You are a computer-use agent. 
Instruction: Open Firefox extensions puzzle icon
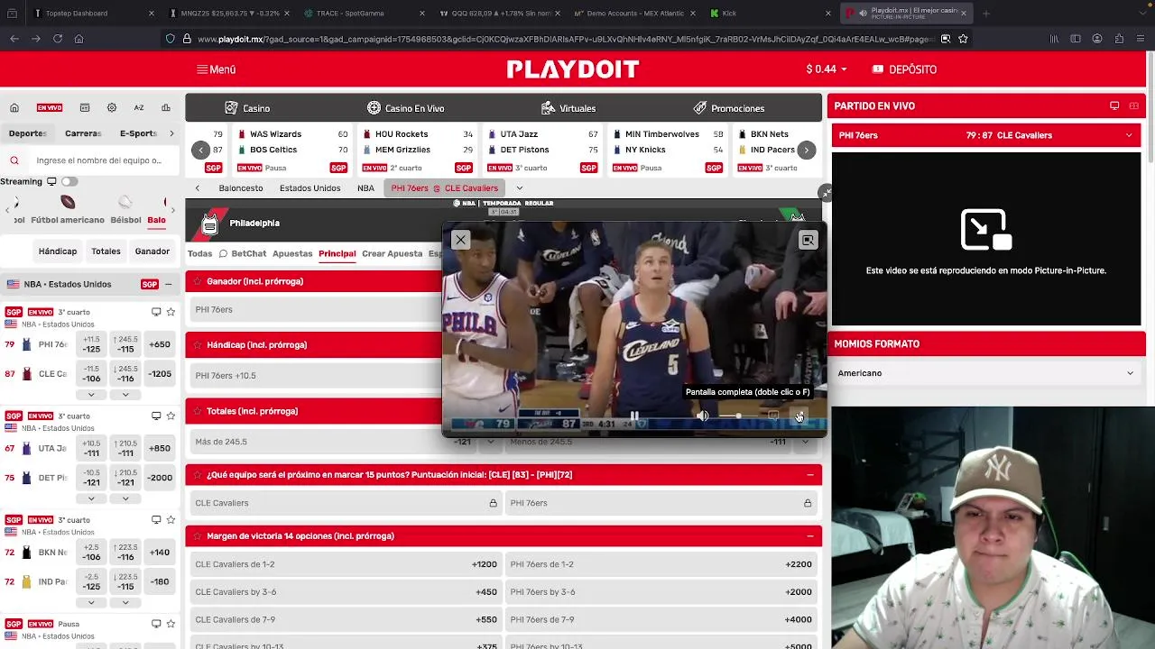(x=1119, y=39)
